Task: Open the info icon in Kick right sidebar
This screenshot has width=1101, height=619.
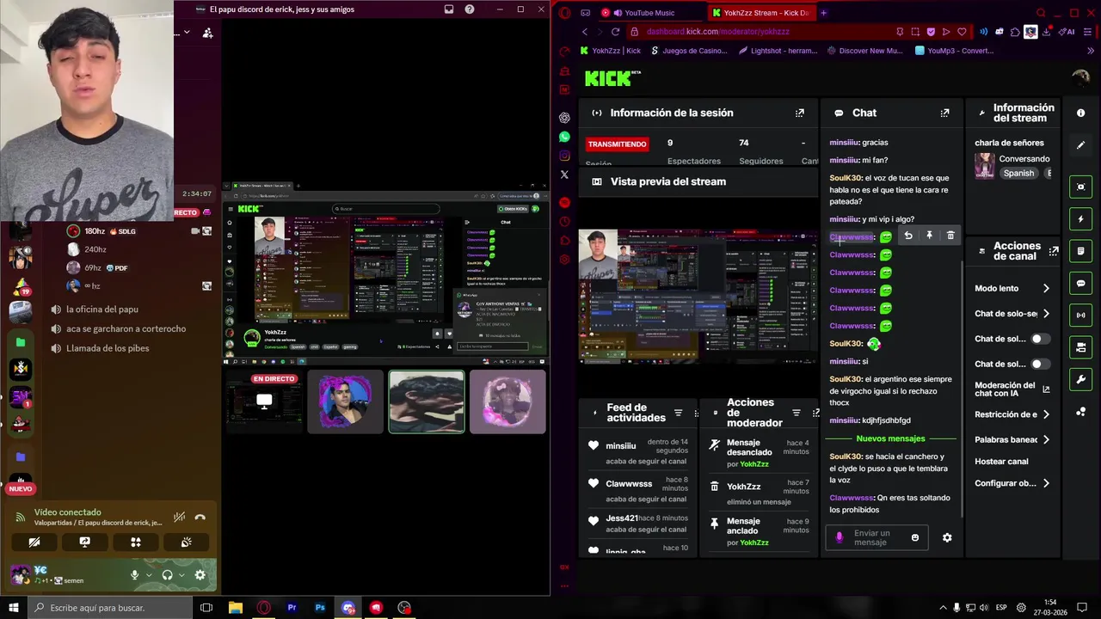Action: tap(1081, 113)
